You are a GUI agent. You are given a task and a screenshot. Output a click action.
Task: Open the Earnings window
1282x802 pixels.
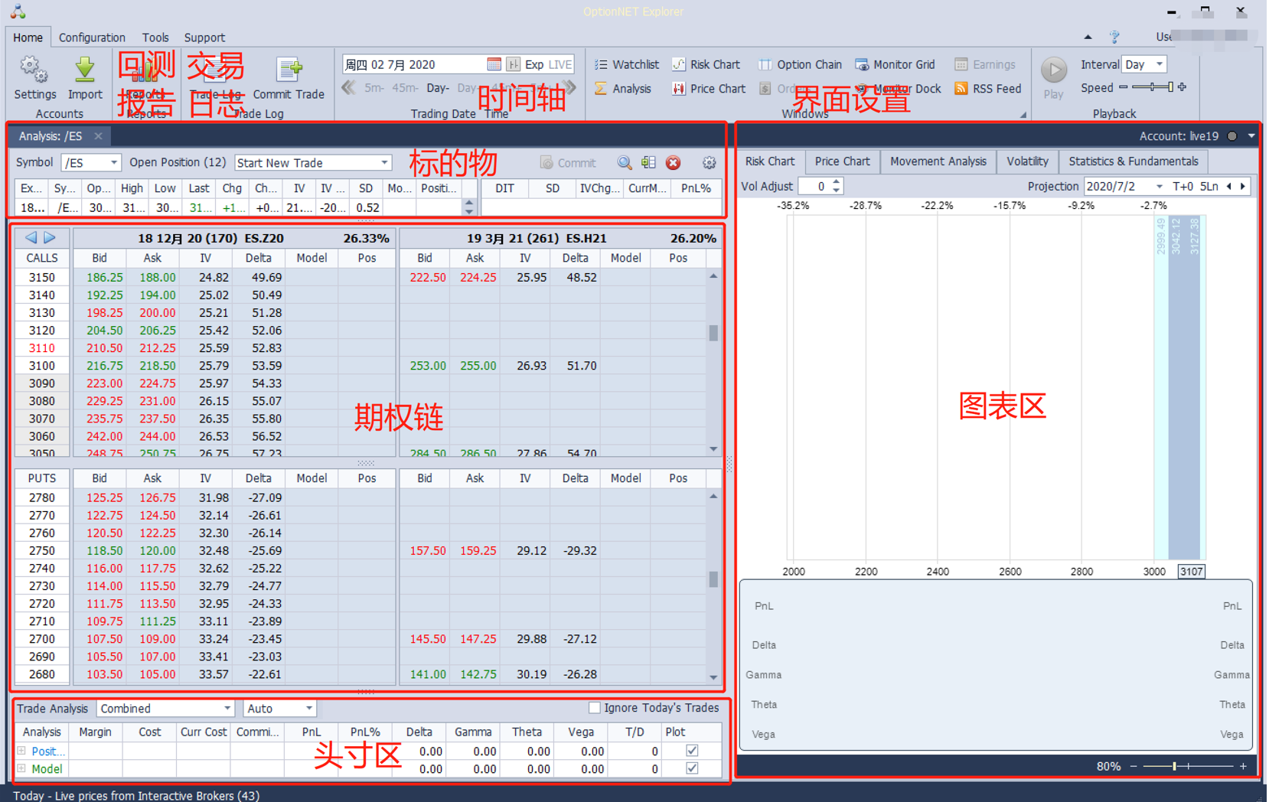click(x=984, y=64)
